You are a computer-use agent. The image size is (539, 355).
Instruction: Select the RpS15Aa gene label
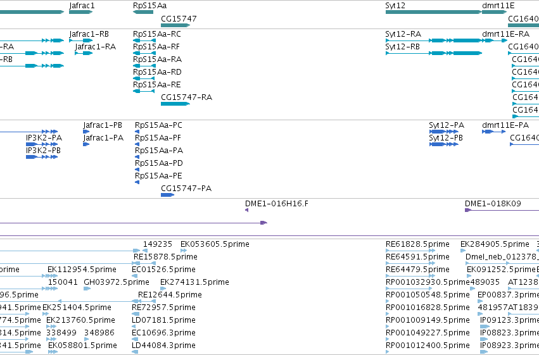[x=150, y=6]
